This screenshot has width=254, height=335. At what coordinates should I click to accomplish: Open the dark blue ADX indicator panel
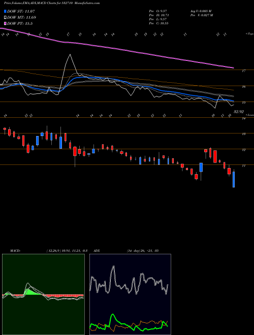tap(130, 294)
